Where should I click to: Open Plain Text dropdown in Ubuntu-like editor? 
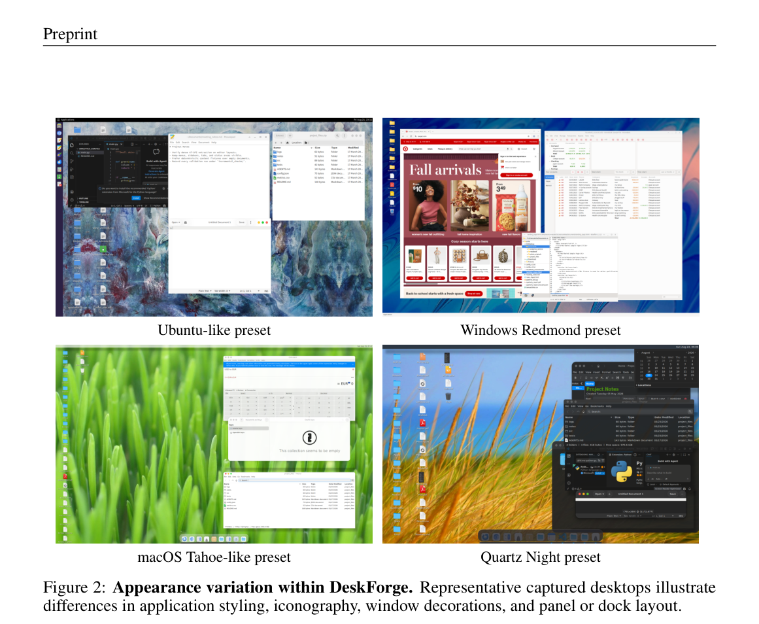pyautogui.click(x=205, y=290)
